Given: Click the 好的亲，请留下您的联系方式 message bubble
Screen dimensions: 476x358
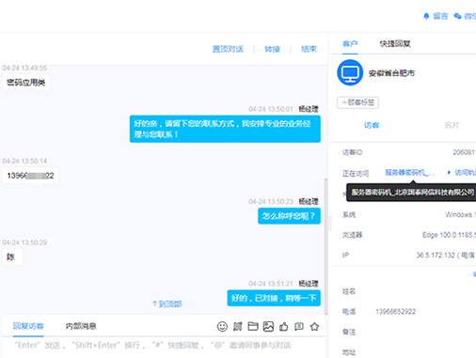Looking at the screenshot, I should tap(225, 129).
